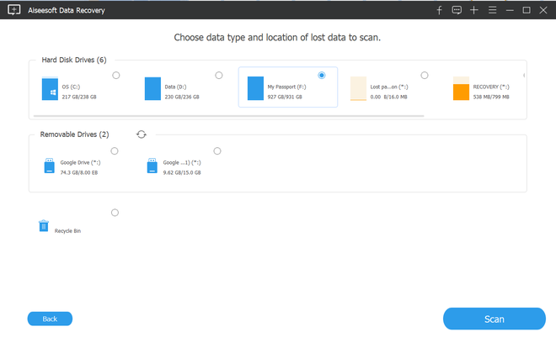The width and height of the screenshot is (556, 337).
Task: Click the Lost partition drive icon
Action: [359, 88]
